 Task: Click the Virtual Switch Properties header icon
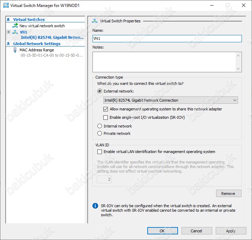(x=95, y=21)
